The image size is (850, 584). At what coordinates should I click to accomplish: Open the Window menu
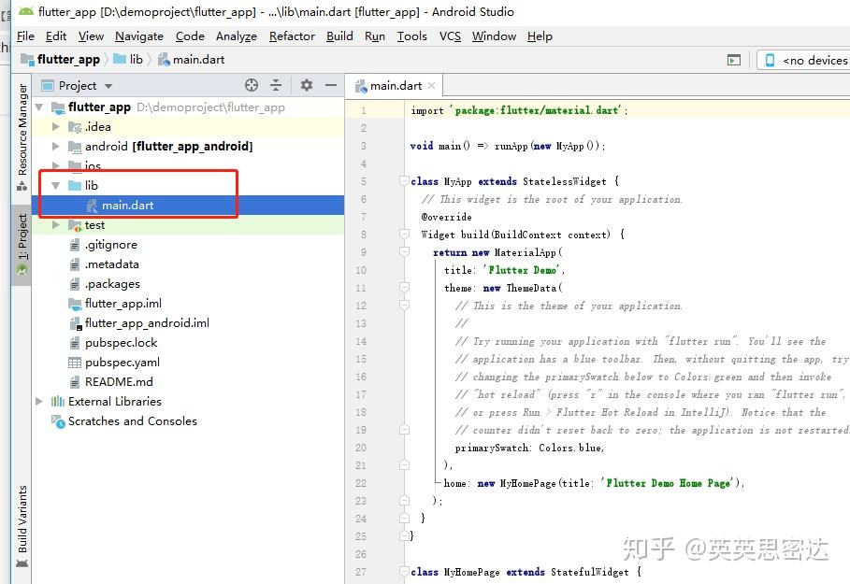point(494,36)
